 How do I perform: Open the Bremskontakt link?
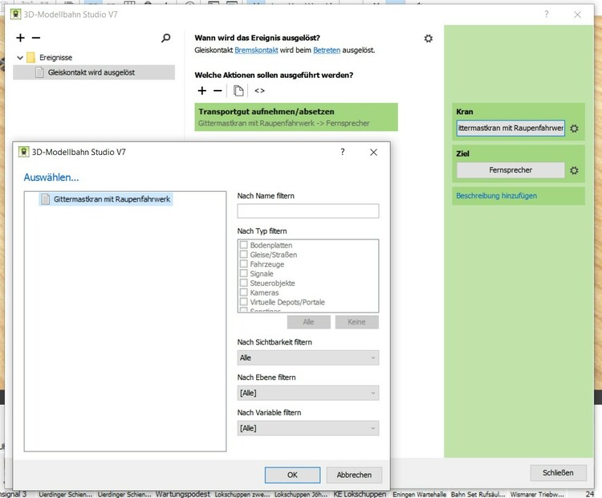pyautogui.click(x=256, y=51)
